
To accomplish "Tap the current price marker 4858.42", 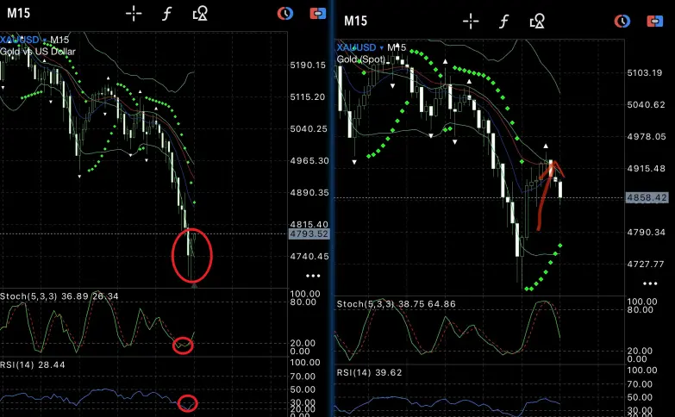I will coord(648,198).
